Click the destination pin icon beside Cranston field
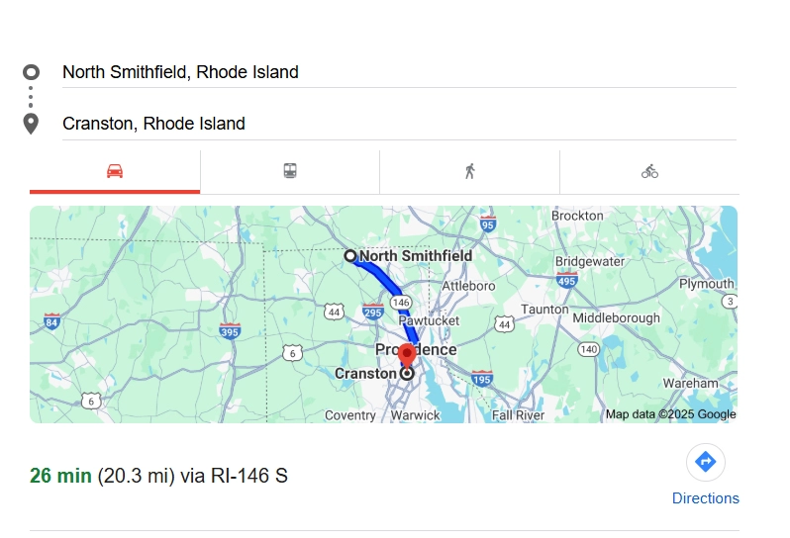This screenshot has height=538, width=790. tap(31, 124)
